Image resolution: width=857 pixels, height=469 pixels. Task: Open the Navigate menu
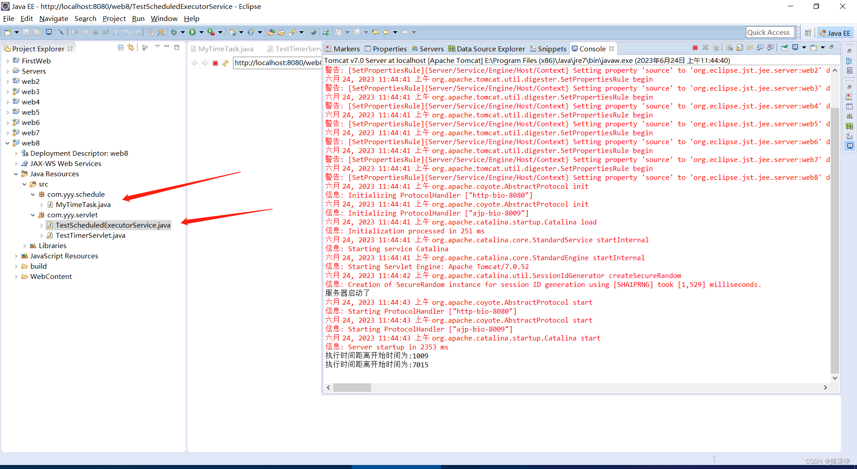click(54, 19)
